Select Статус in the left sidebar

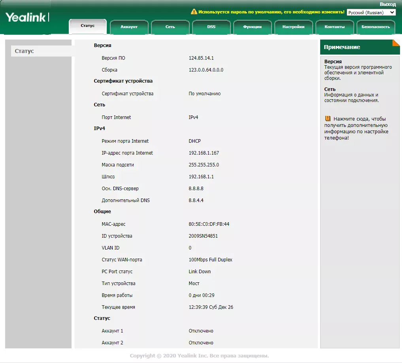tap(25, 51)
